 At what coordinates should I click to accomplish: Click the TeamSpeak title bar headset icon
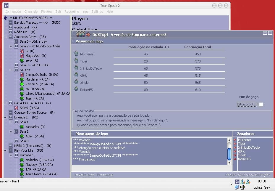[x=6, y=5]
